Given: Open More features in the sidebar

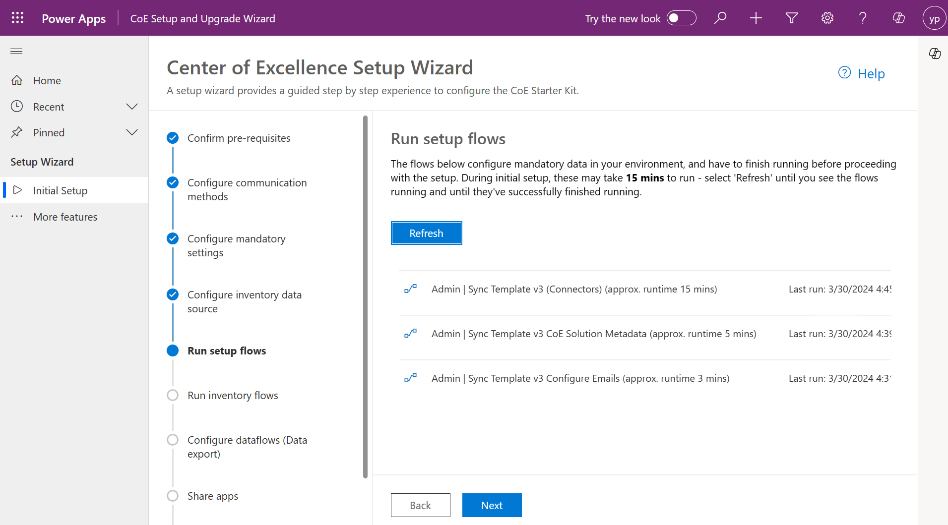Looking at the screenshot, I should point(65,217).
